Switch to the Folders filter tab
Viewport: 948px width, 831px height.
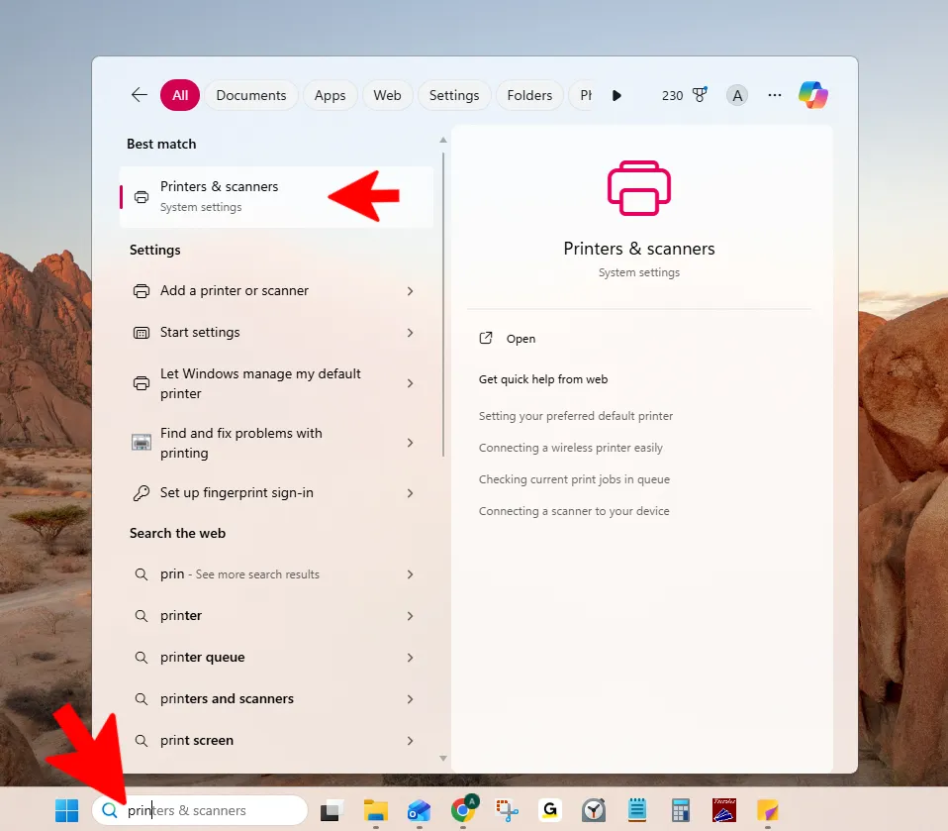coord(529,95)
